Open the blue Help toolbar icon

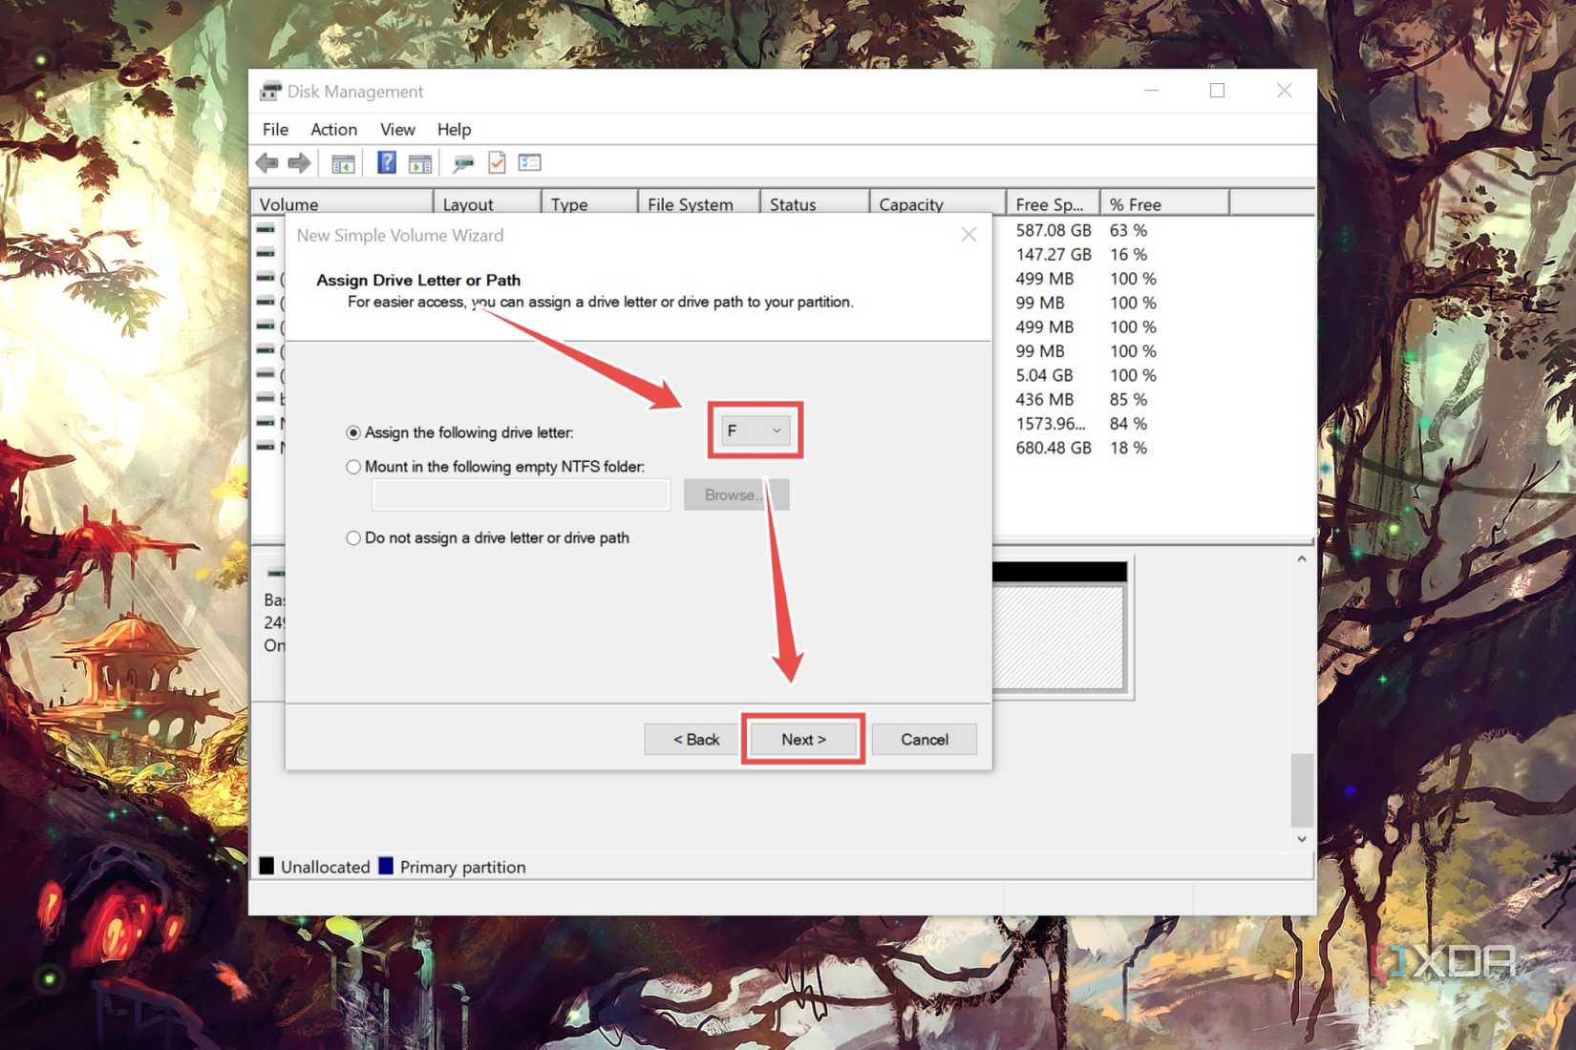(386, 162)
